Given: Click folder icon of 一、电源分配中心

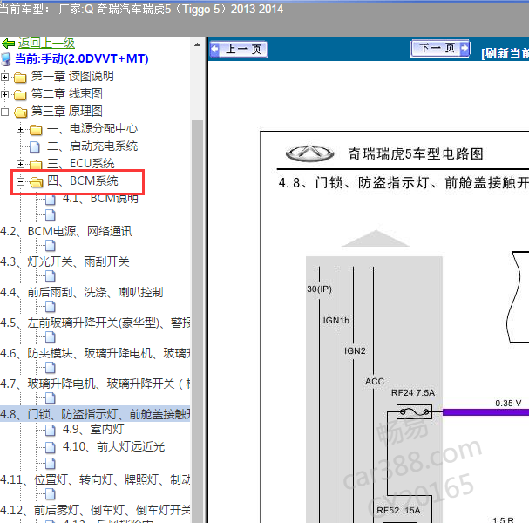Looking at the screenshot, I should tap(36, 130).
